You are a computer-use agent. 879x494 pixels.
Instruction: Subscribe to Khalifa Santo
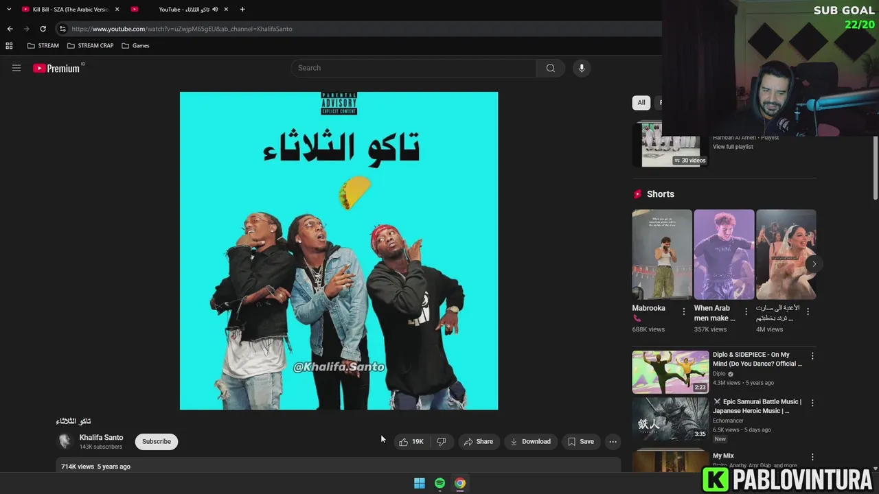(x=157, y=441)
